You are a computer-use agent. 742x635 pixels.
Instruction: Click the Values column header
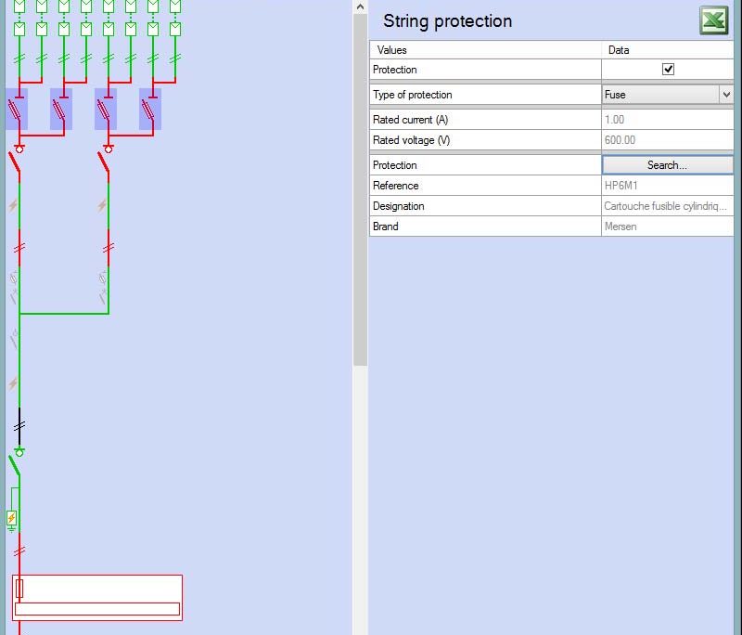tap(485, 50)
